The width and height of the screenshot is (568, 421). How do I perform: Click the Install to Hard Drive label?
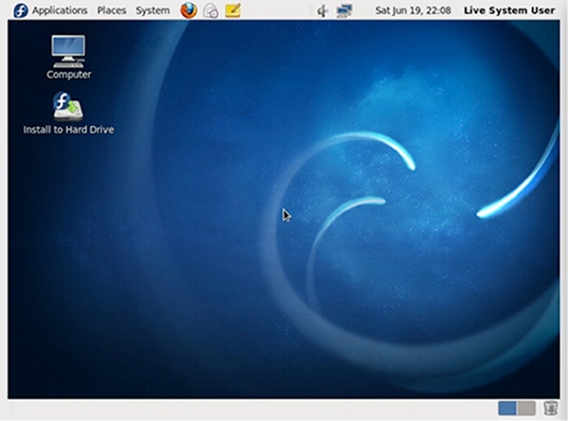[69, 130]
